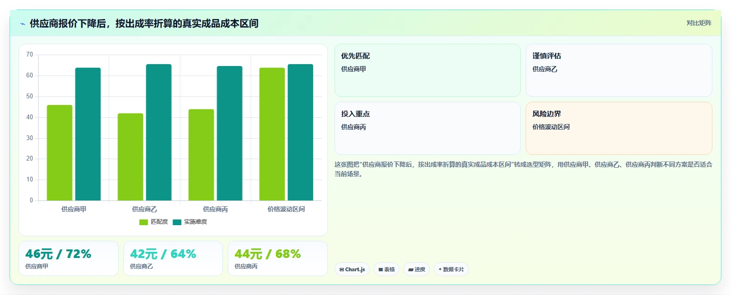Image resolution: width=731 pixels, height=295 pixels.
Task: Click the 44元 / 68% stat card
Action: 278,258
